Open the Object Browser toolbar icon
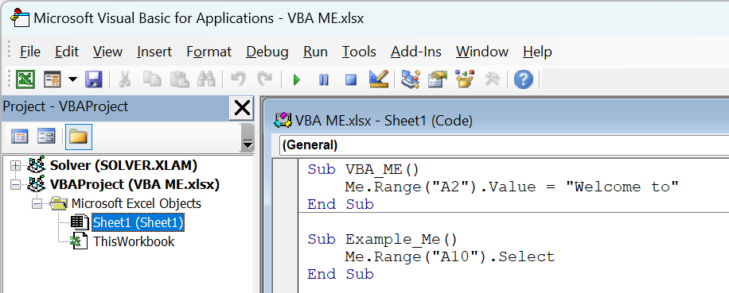Viewport: 729px width, 293px height. click(x=464, y=79)
